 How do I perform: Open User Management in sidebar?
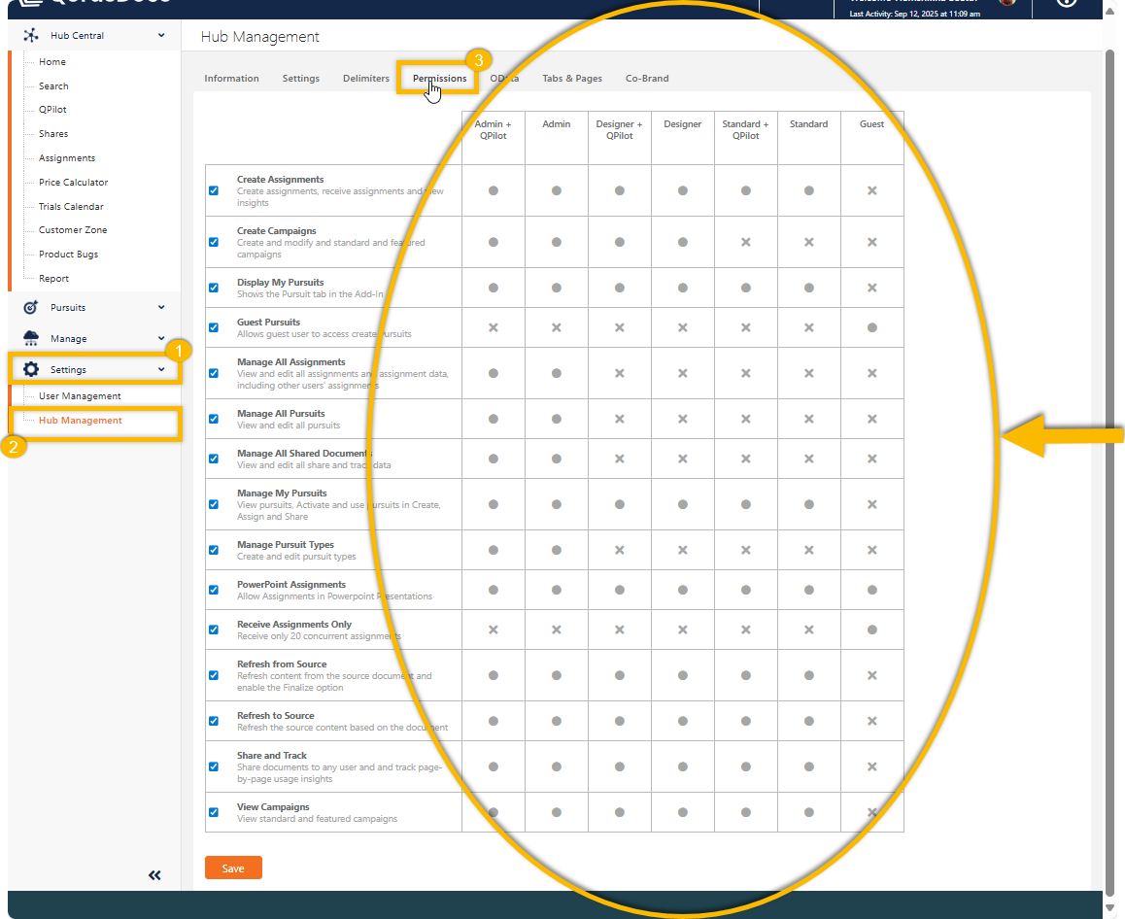80,396
